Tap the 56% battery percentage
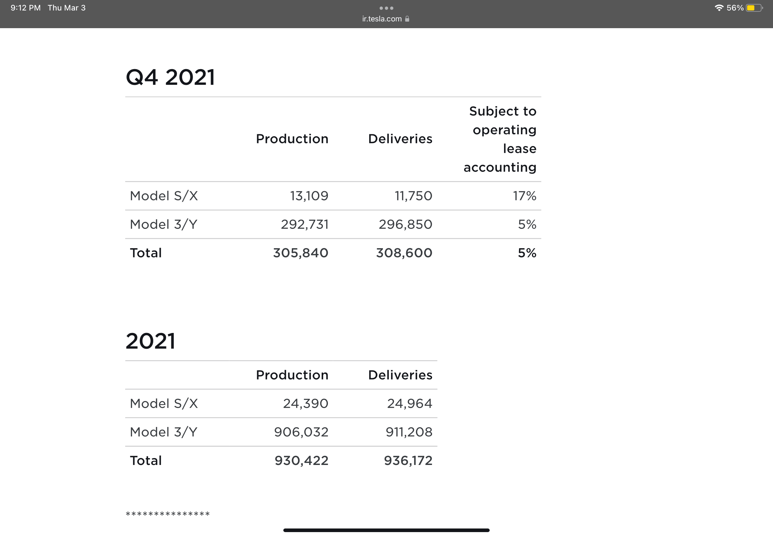This screenshot has width=773, height=537. (735, 8)
